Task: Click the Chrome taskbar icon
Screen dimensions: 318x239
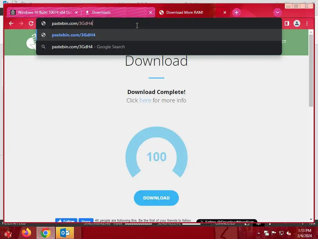Action: pos(46,233)
